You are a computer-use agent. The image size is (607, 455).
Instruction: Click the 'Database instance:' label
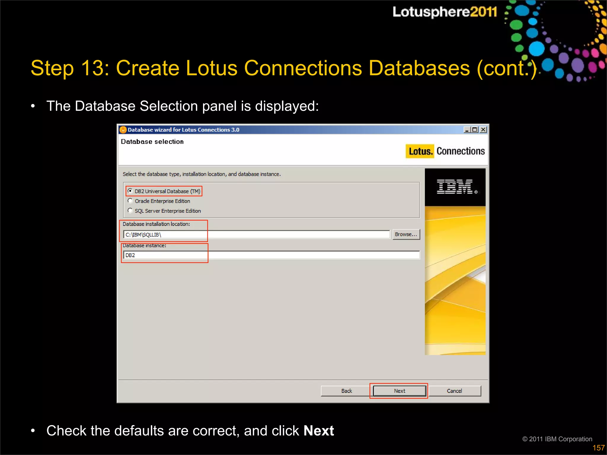pos(144,246)
